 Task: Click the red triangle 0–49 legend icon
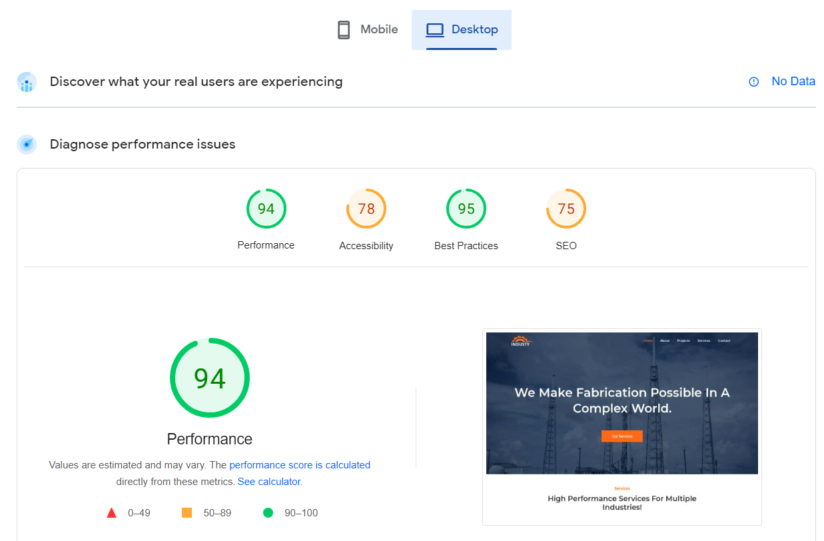pos(111,512)
